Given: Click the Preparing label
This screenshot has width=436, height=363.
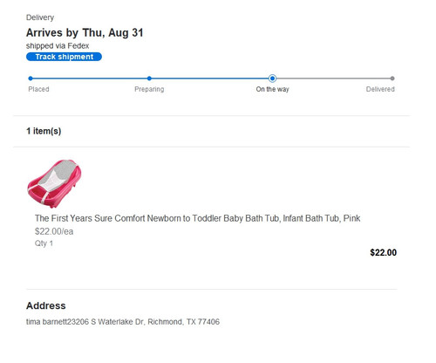Looking at the screenshot, I should tap(149, 89).
